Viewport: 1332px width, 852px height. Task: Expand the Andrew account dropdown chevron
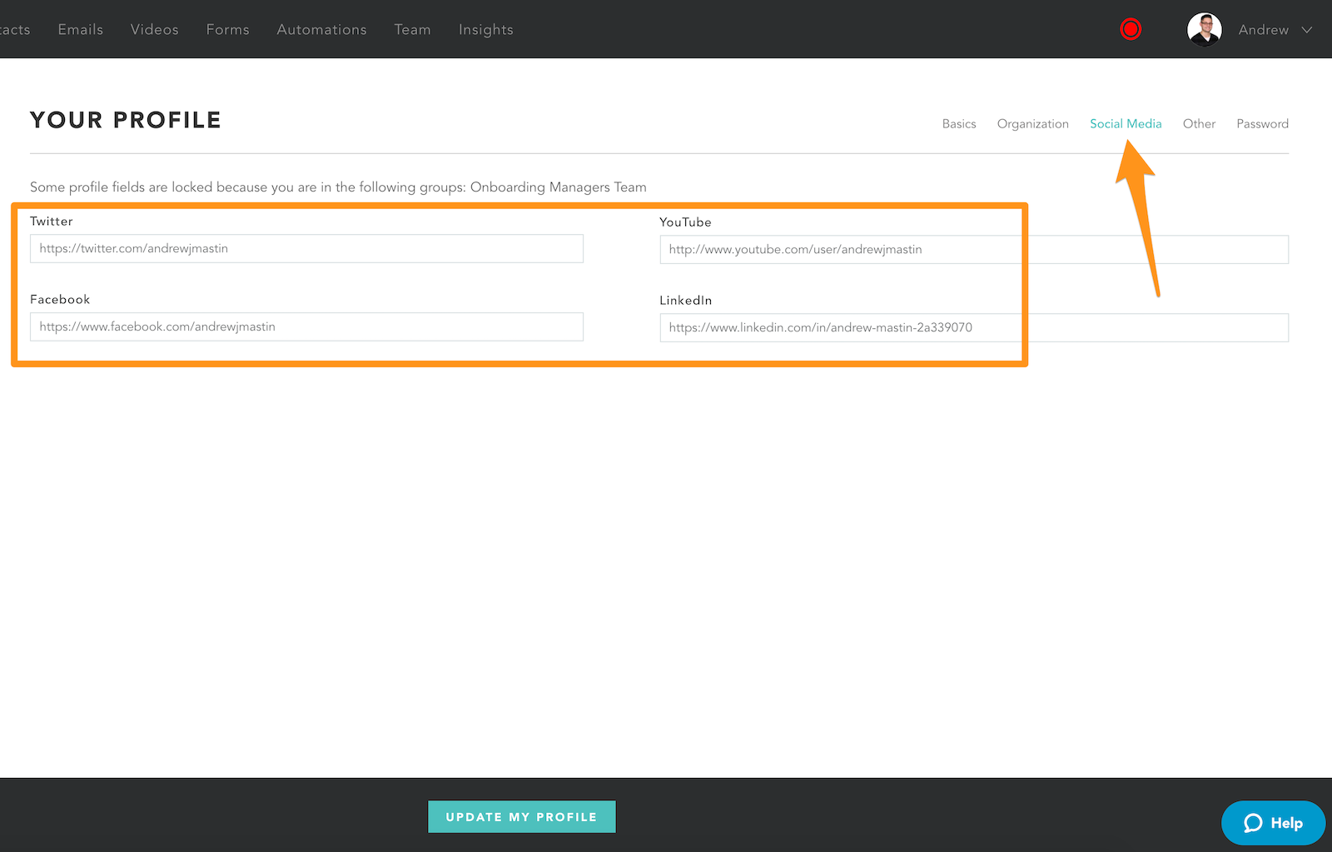pos(1307,30)
